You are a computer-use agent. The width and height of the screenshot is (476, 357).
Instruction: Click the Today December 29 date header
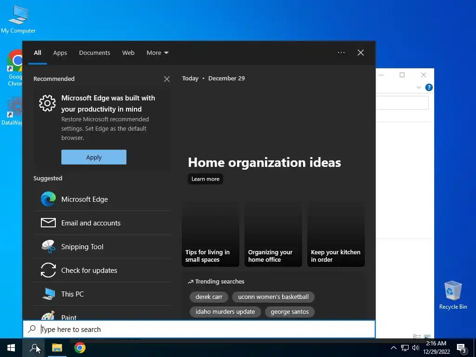[213, 78]
